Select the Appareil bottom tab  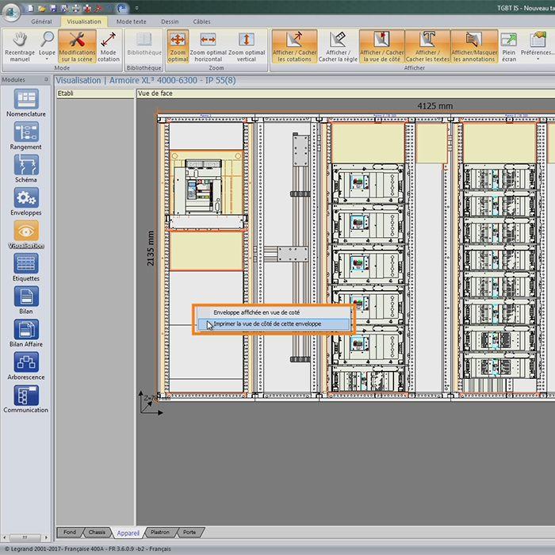pos(128,533)
